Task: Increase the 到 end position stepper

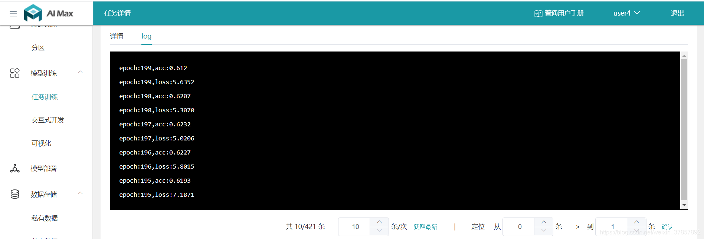Action: [x=636, y=222]
